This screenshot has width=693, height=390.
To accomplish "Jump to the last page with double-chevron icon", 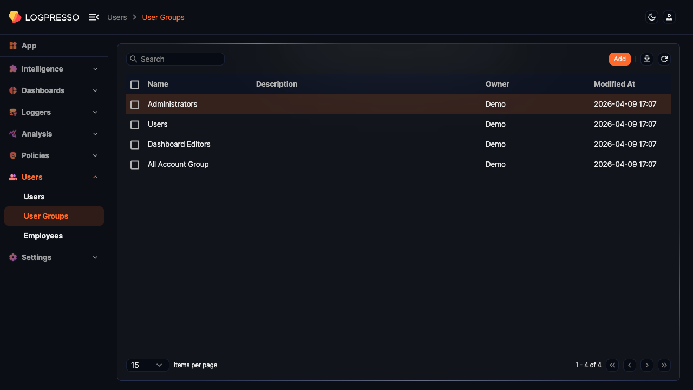I will (x=664, y=365).
